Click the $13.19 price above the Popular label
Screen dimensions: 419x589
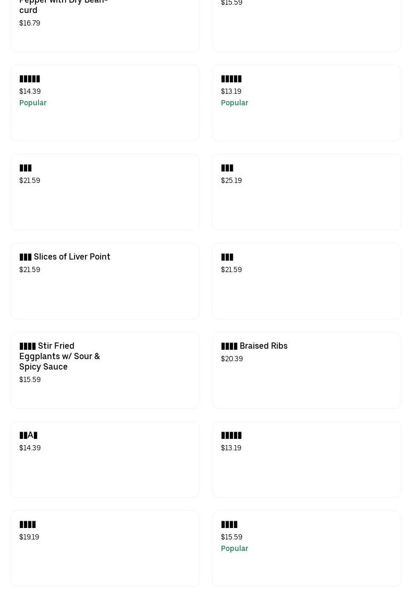point(231,92)
